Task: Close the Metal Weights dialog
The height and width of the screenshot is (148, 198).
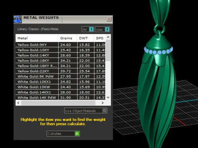Action: (x=109, y=19)
